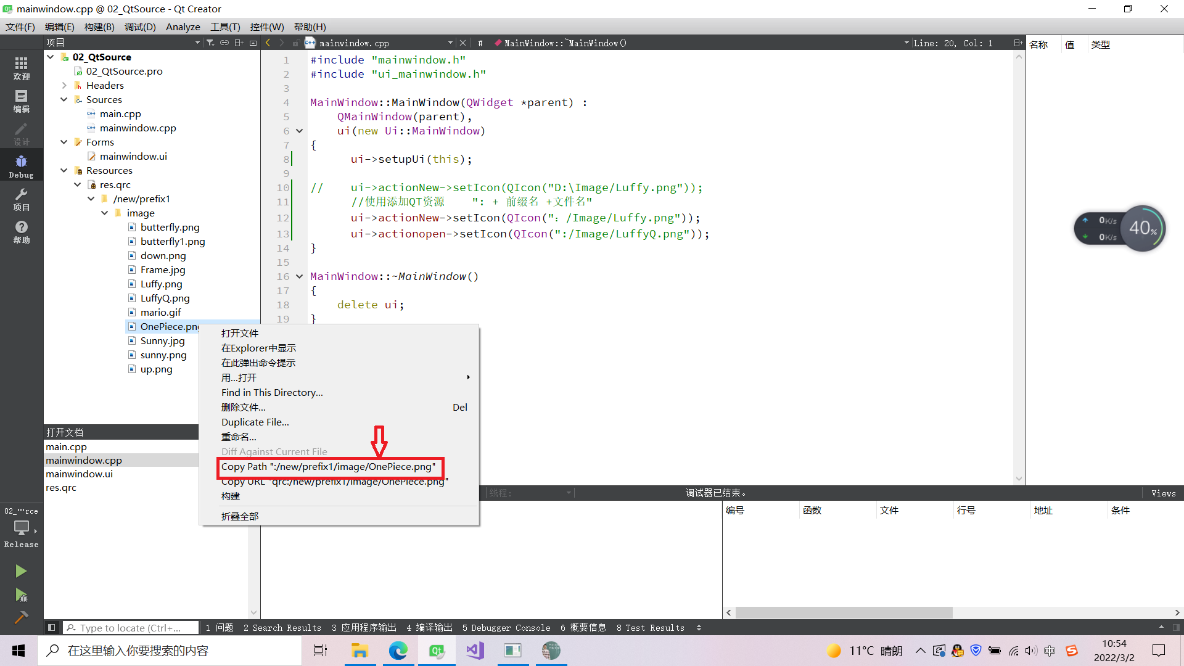Viewport: 1184px width, 666px height.
Task: Switch to Debug mode in sidebar
Action: click(21, 166)
